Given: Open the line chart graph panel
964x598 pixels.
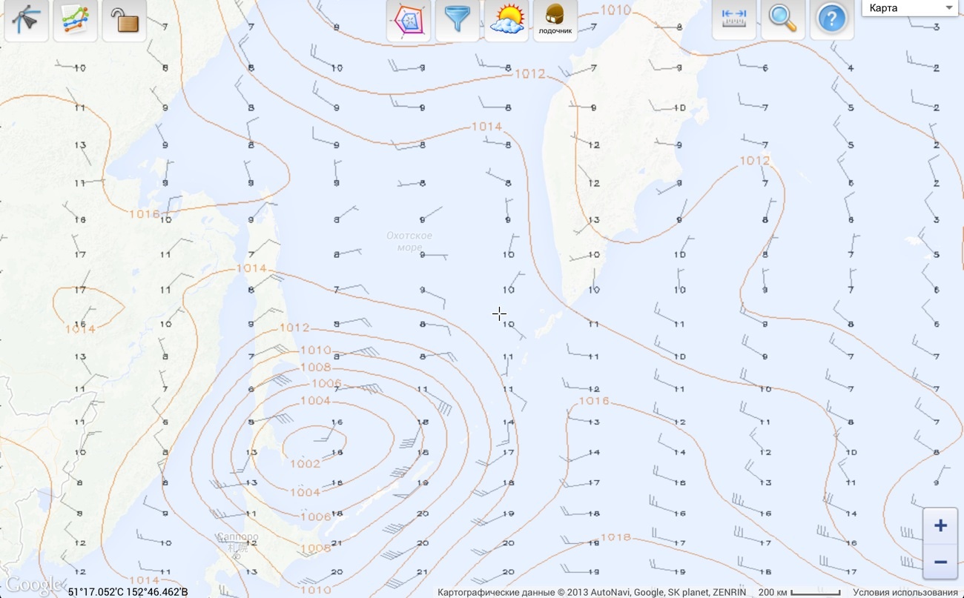Looking at the screenshot, I should pyautogui.click(x=76, y=21).
